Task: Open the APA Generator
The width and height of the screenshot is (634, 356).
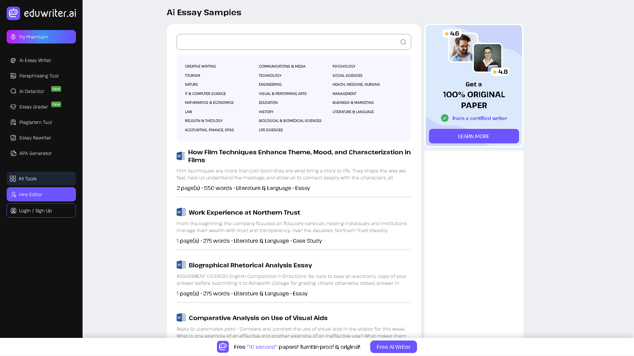Action: pos(35,153)
